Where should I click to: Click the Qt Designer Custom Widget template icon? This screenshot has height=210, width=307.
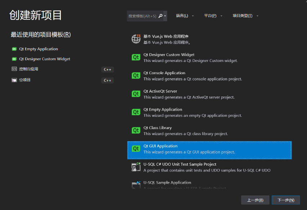coord(136,57)
